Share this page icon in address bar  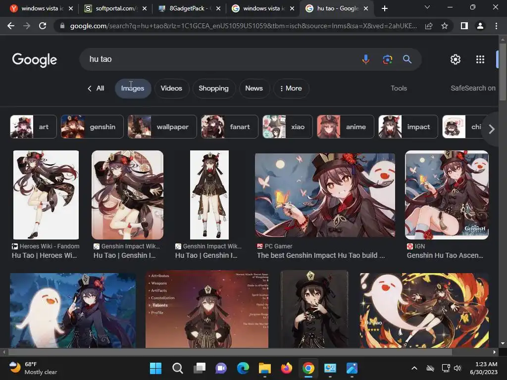click(429, 26)
